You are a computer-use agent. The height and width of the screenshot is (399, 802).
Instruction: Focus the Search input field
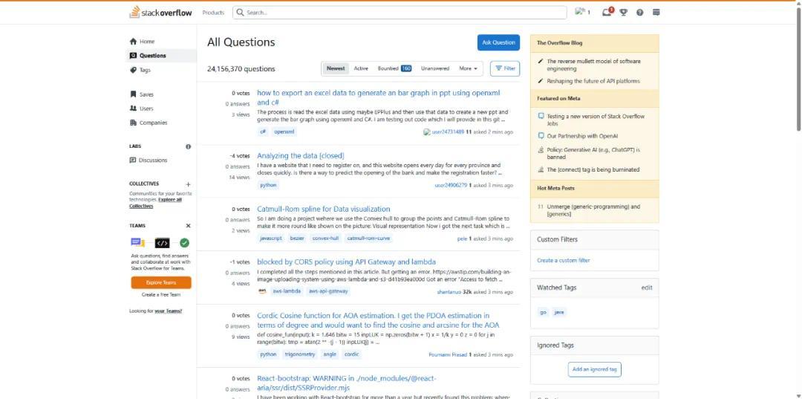point(400,13)
